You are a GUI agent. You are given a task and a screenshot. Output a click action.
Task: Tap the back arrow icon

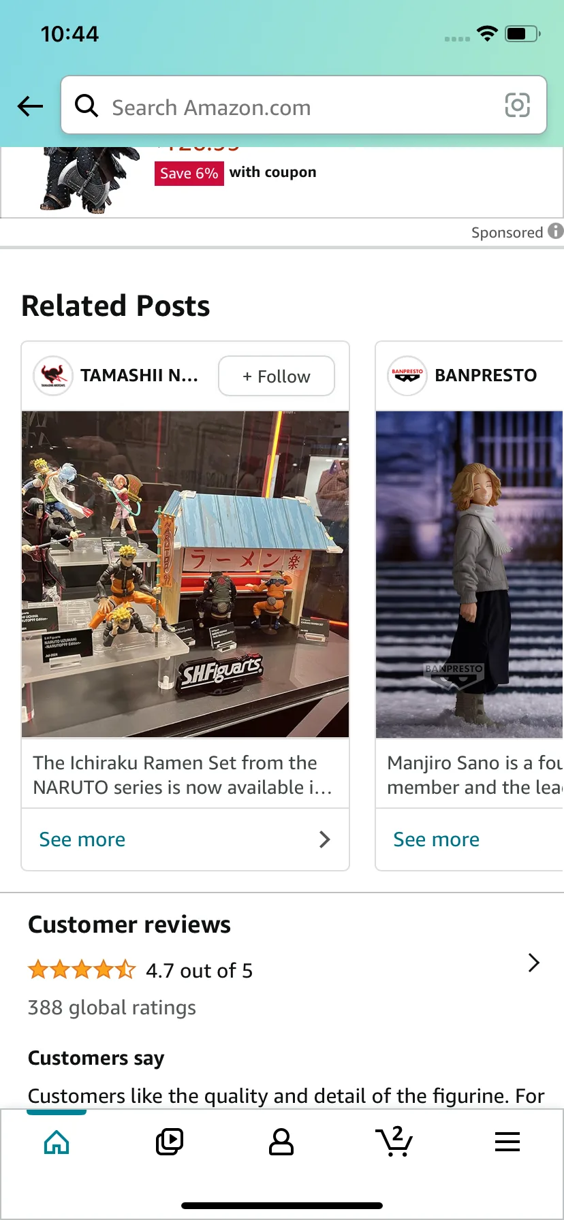pyautogui.click(x=30, y=106)
